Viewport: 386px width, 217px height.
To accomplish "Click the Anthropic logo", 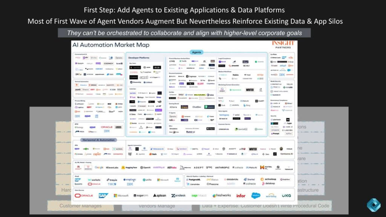I will click(x=222, y=168).
